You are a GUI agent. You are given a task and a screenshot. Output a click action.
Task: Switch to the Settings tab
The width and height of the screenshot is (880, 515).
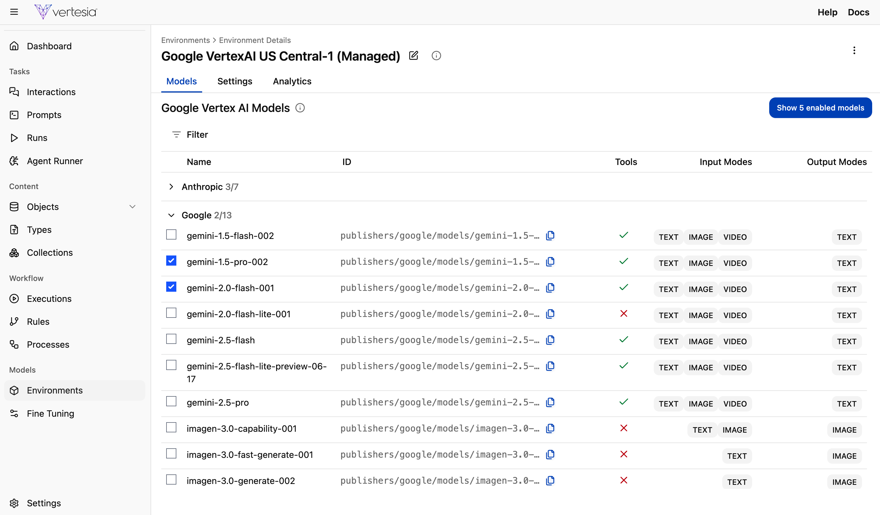235,81
